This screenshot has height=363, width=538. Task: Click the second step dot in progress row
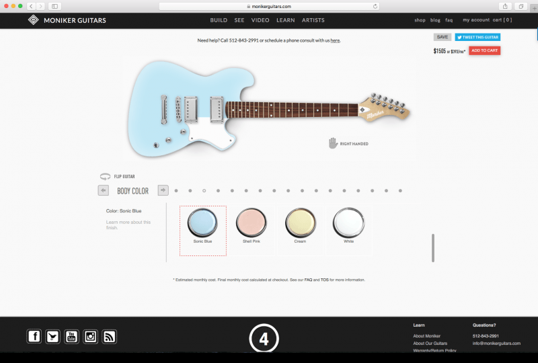point(190,190)
